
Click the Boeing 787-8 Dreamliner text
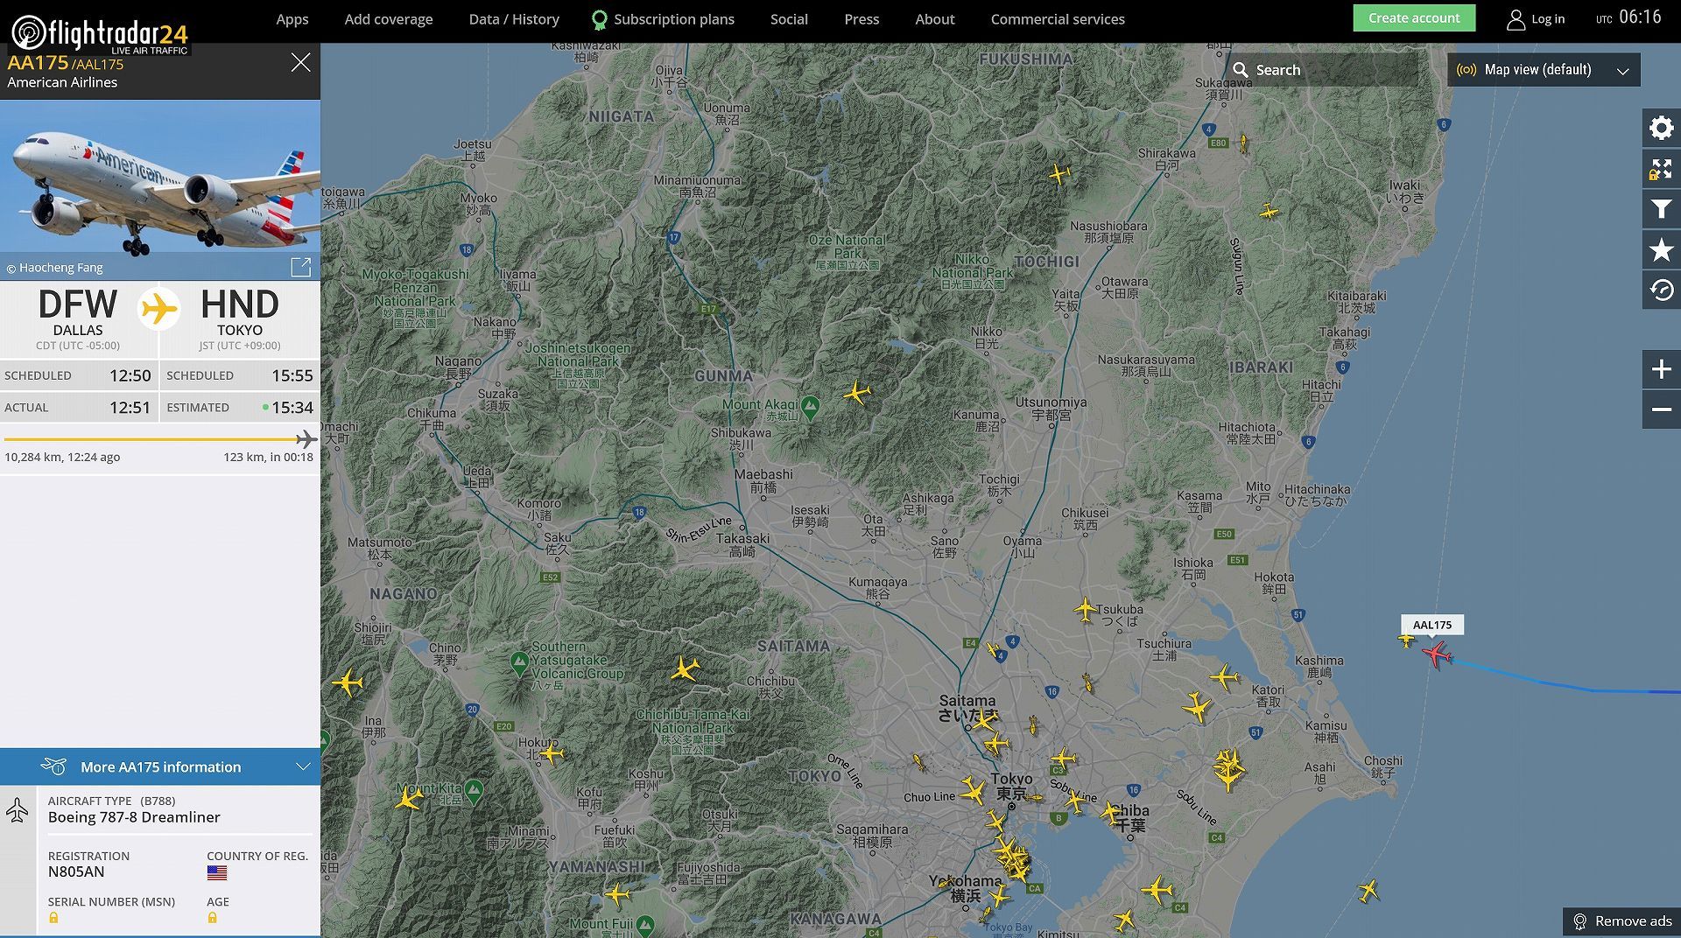click(x=134, y=817)
